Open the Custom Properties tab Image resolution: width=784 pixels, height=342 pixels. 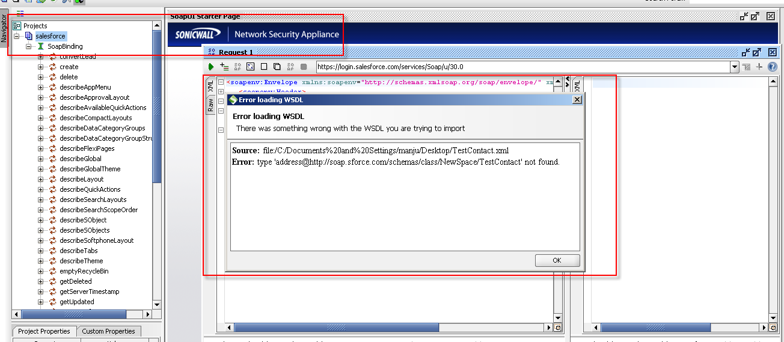109,331
